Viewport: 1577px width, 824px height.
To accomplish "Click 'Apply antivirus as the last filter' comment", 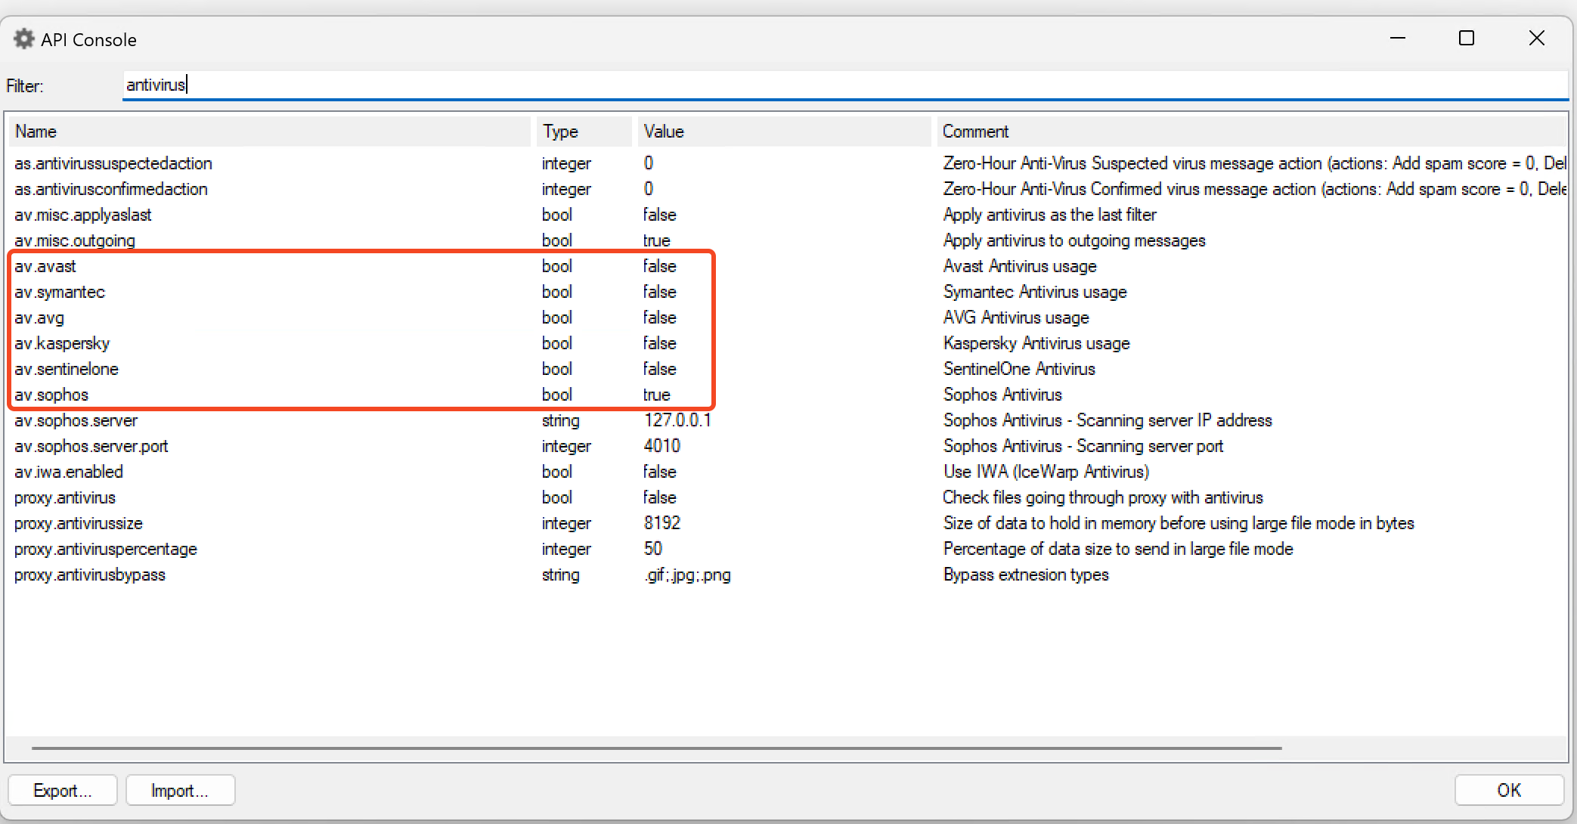I will click(x=1050, y=215).
